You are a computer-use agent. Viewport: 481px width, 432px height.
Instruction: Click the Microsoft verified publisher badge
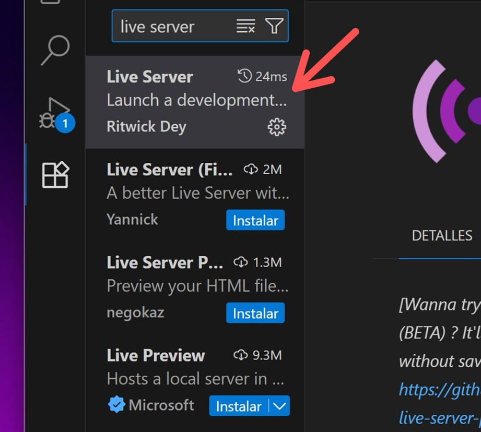(116, 404)
